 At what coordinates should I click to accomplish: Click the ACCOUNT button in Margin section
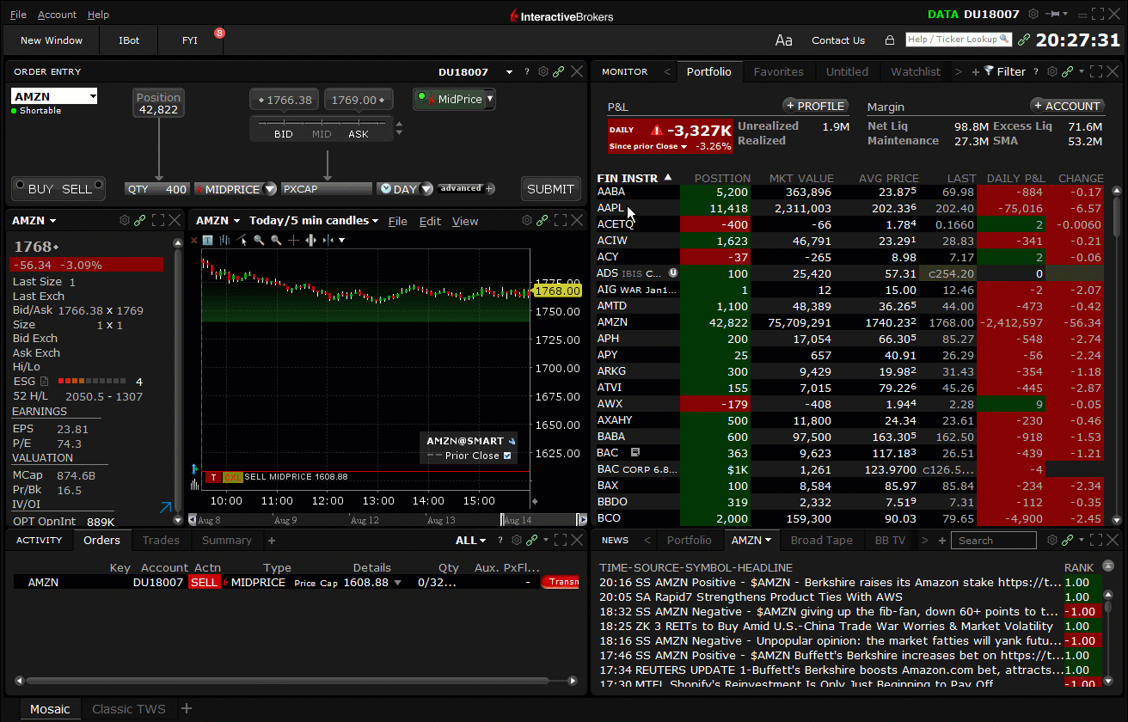(1067, 106)
